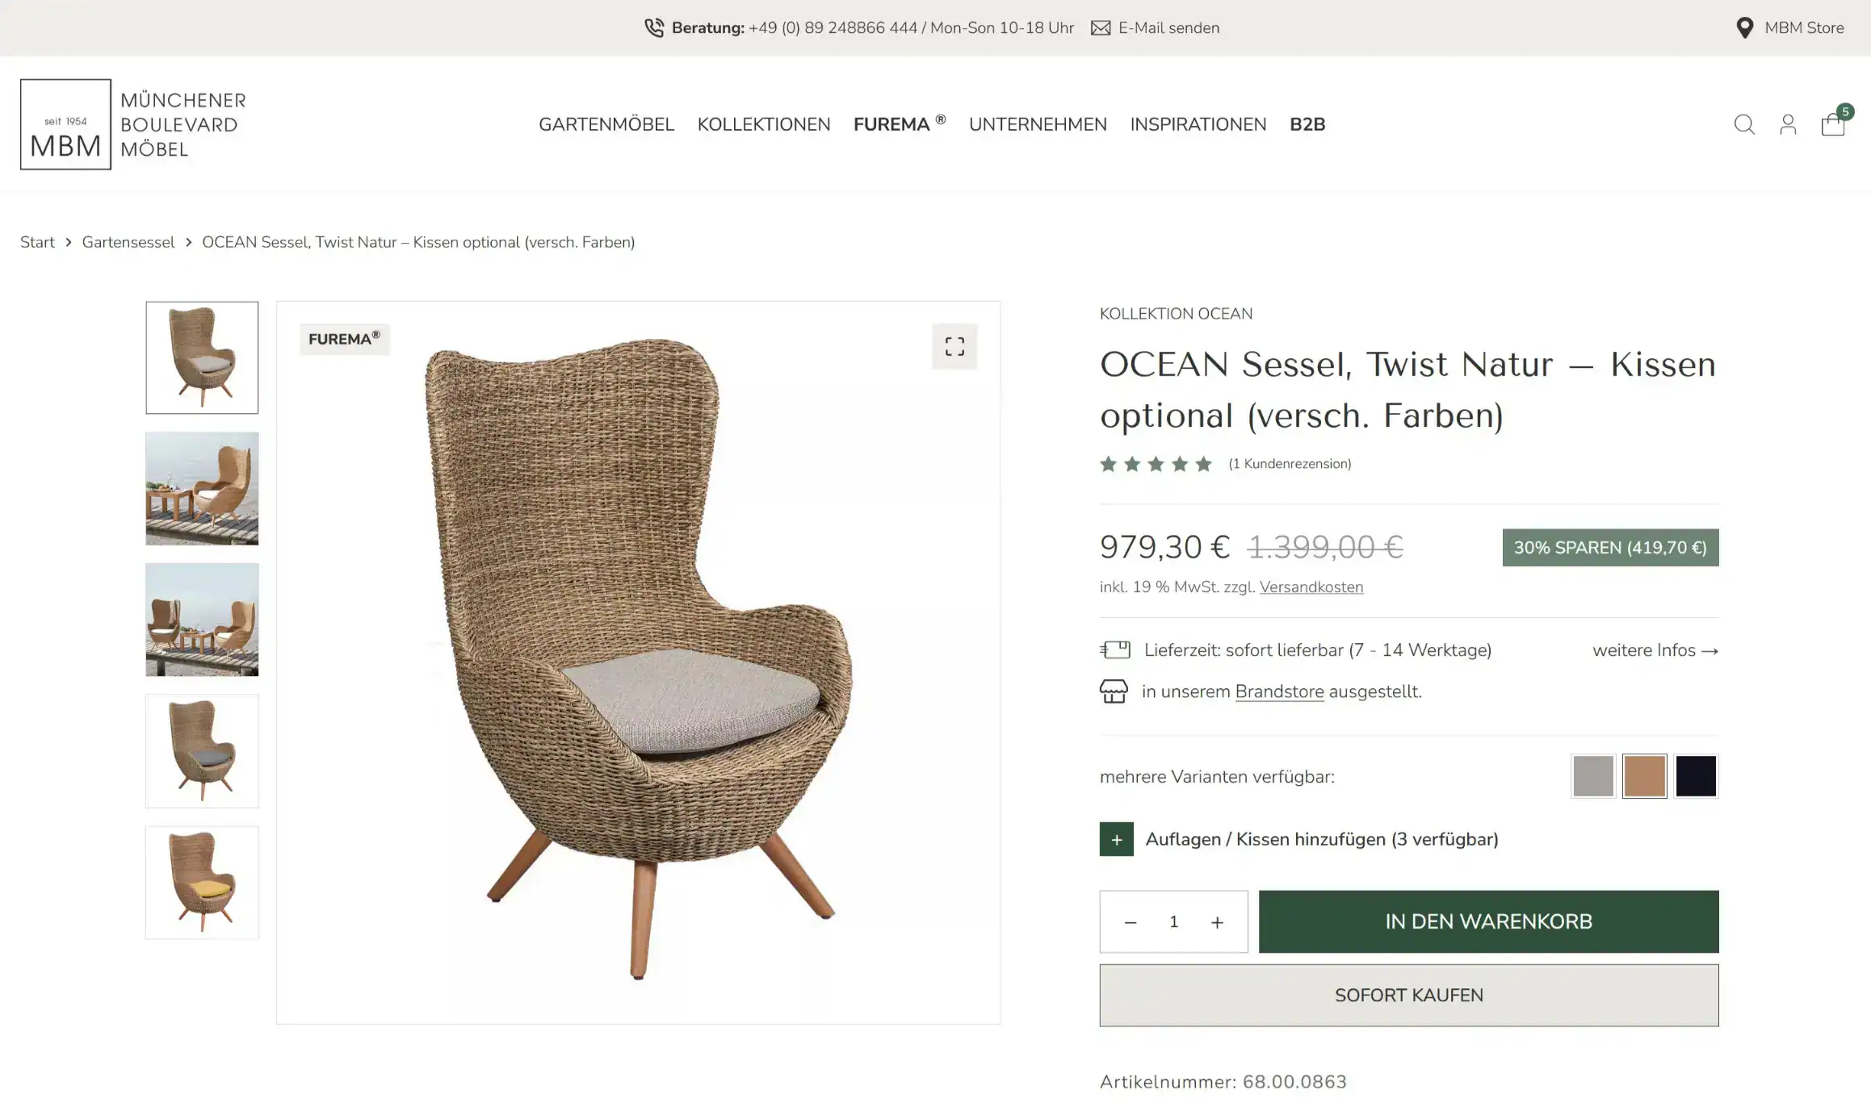Click the envelope icon for E-Mail senden
Viewport: 1871px width, 1115px height.
[1101, 27]
